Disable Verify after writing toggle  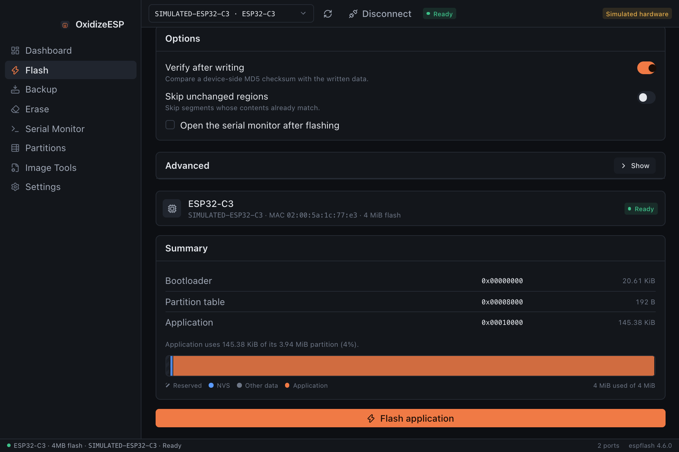(x=646, y=68)
